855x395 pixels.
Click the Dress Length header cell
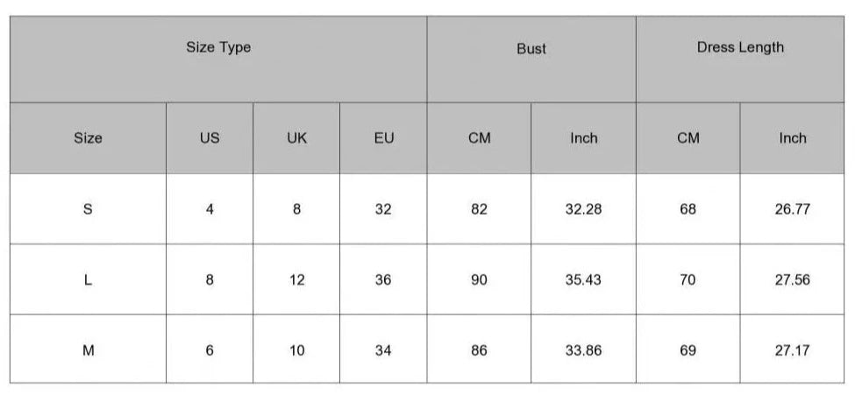tap(740, 48)
